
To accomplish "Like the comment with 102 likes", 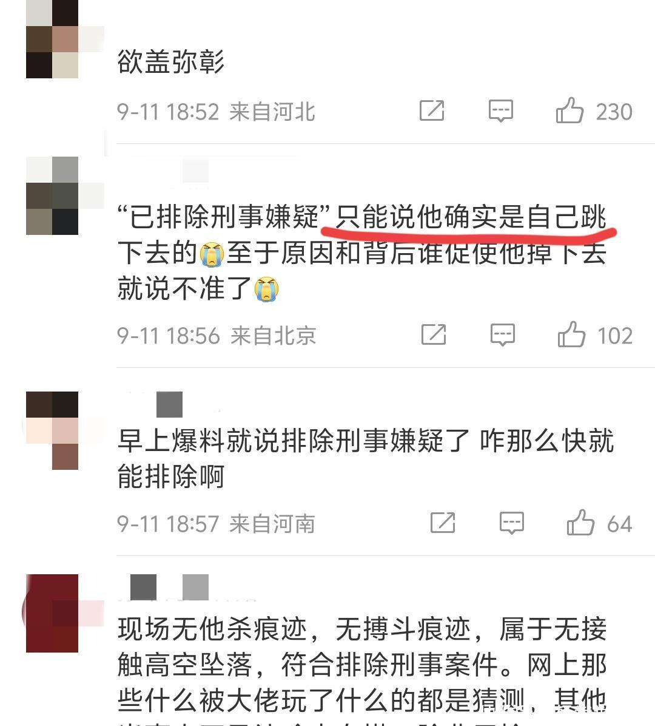I will (x=571, y=334).
